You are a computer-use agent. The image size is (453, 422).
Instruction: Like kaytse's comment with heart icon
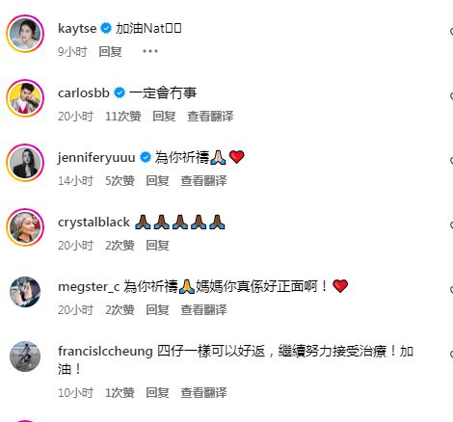pyautogui.click(x=451, y=31)
